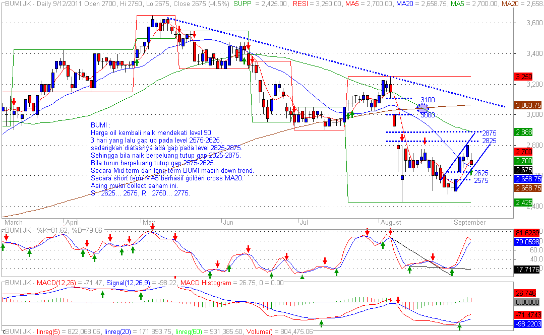
Task: Select the red -71.4743 MACD value tag
Action: point(527,315)
